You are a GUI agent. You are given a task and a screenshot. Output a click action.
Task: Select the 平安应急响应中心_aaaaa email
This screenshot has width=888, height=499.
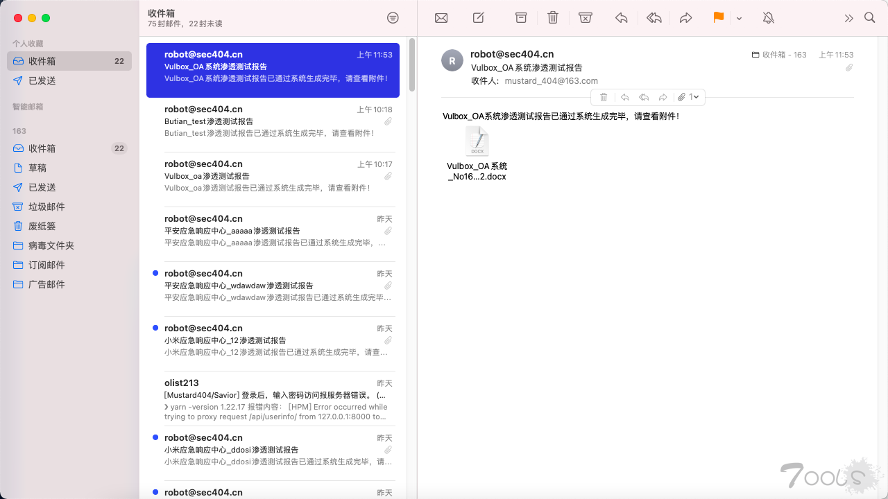273,234
